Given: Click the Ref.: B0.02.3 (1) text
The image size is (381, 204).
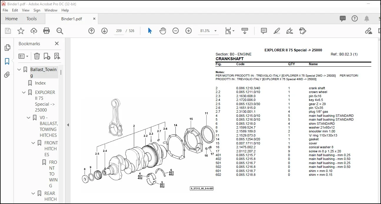Looking at the screenshot, I should click(x=344, y=54).
